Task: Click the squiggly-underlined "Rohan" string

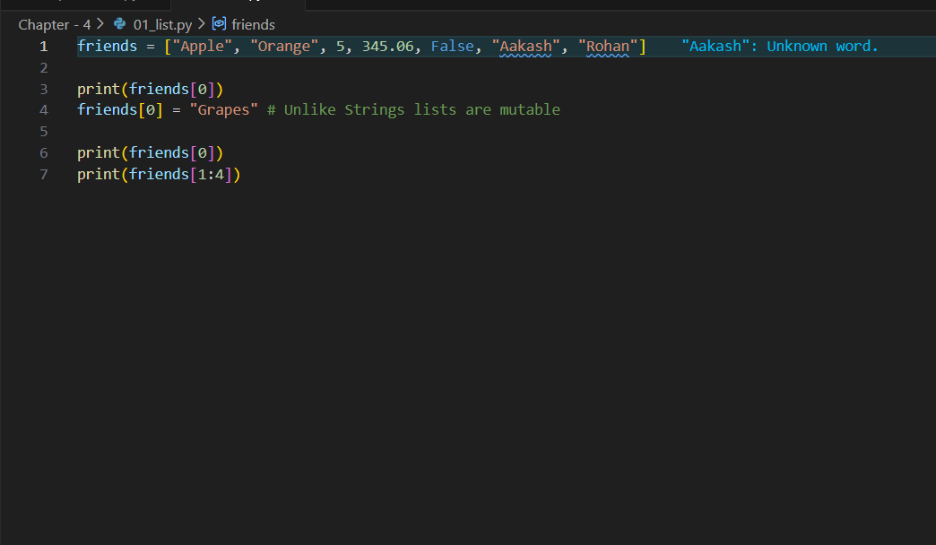Action: pos(609,46)
